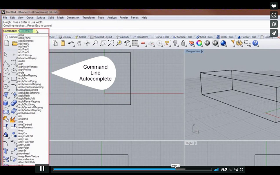Image resolution: width=280 pixels, height=175 pixels.
Task: Click the Hide objects lightbulb icon
Action: click(175, 43)
